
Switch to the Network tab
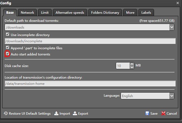[27, 13]
